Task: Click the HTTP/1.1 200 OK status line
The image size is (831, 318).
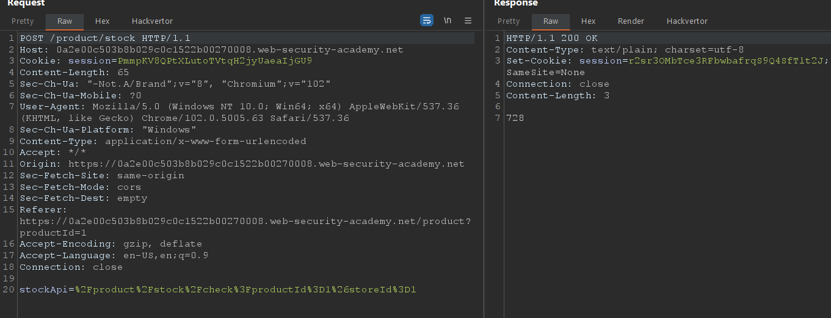Action: (551, 38)
